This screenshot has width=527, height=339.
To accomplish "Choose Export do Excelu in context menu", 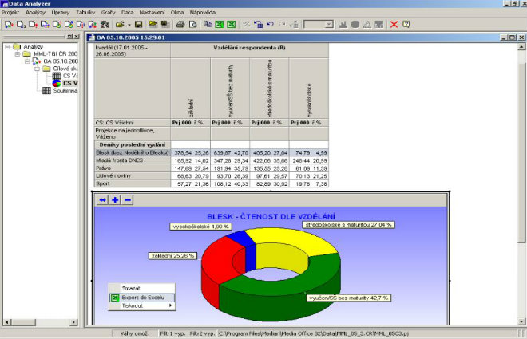I will click(x=141, y=298).
